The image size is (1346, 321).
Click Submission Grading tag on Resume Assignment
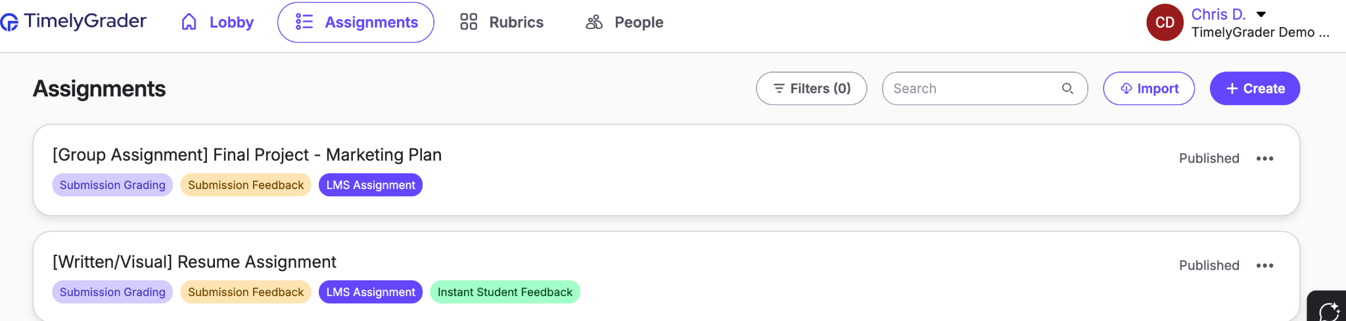click(112, 292)
